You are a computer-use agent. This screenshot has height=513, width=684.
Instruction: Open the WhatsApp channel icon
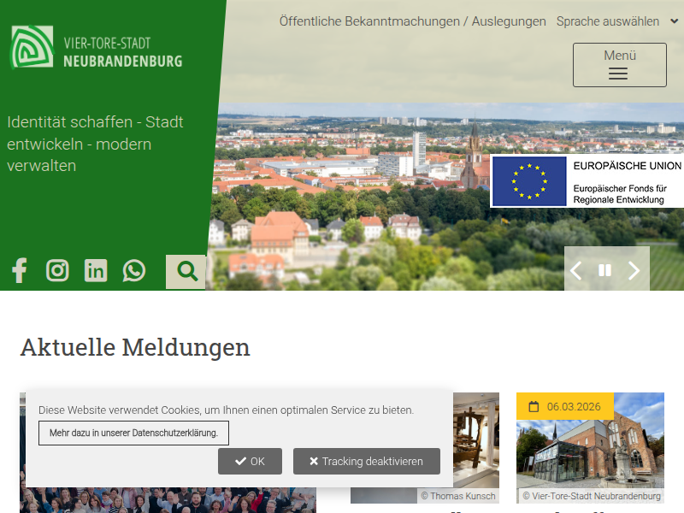[134, 271]
